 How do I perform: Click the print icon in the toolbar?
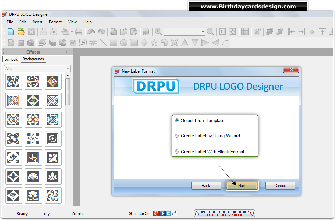79,32
